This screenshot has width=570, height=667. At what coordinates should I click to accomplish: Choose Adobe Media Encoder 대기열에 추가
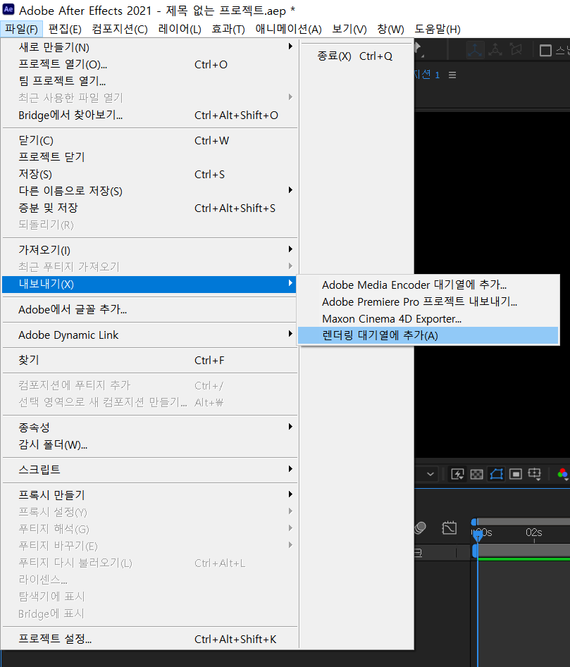[x=428, y=285]
